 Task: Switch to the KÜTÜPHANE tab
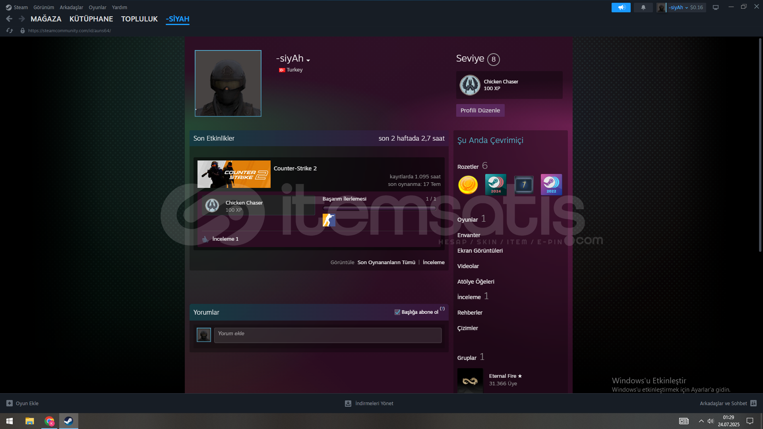point(91,19)
